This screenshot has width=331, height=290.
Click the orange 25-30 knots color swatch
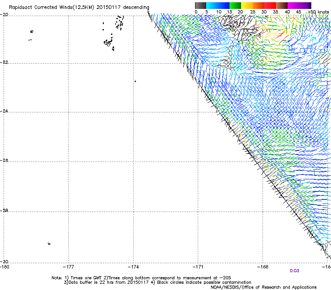coord(259,5)
